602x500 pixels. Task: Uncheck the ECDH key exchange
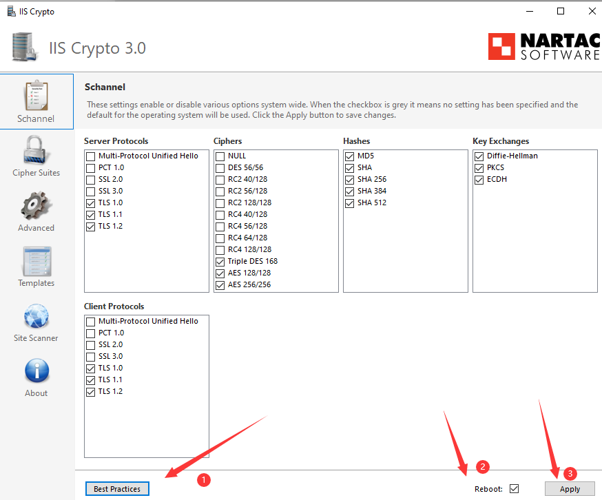tap(479, 180)
